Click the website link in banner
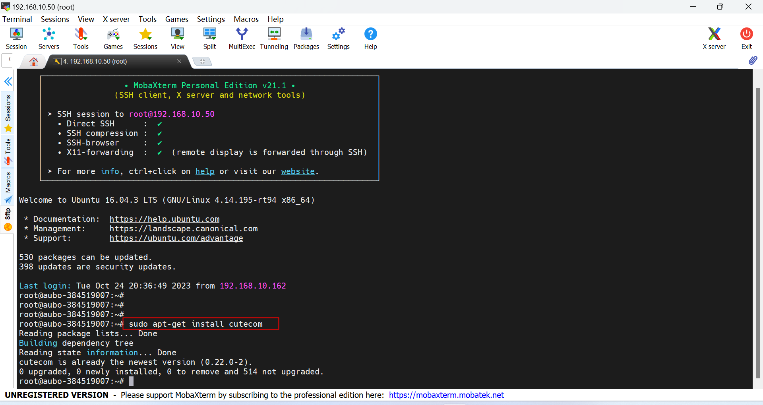763x405 pixels. [298, 171]
